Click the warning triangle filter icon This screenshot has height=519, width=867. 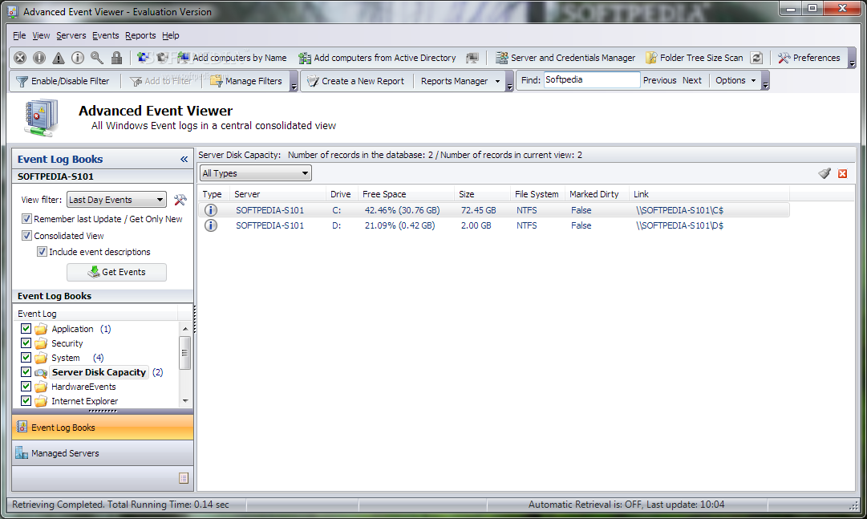(x=58, y=58)
